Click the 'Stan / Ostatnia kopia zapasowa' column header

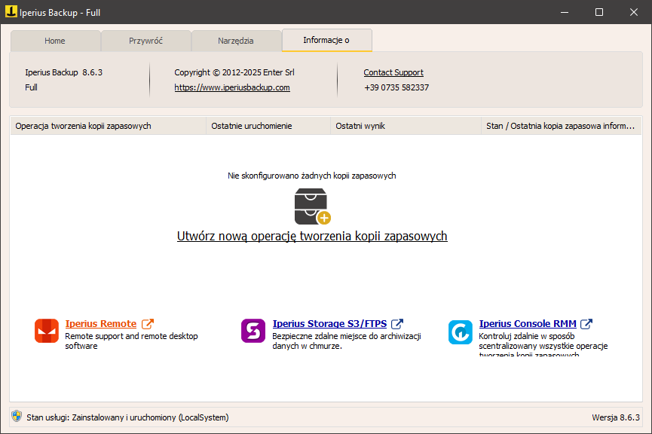pos(561,126)
